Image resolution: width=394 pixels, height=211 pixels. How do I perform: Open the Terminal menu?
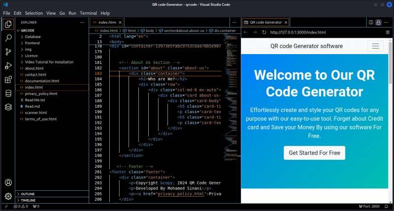88,13
